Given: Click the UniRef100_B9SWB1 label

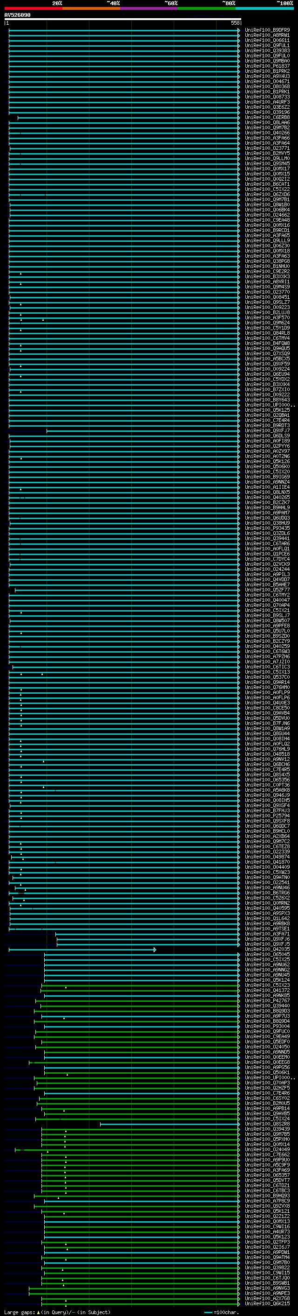Looking at the screenshot, I should pos(267,1283).
